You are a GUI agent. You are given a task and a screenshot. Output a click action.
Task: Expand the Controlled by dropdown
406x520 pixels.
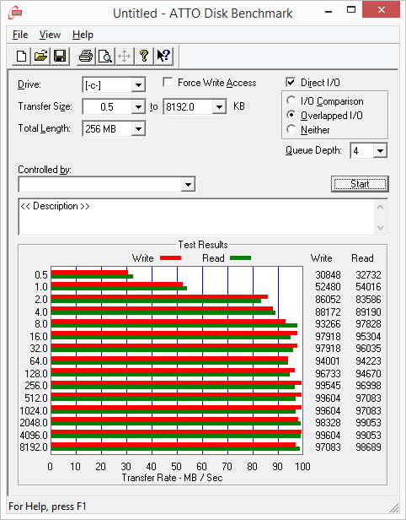coord(188,184)
